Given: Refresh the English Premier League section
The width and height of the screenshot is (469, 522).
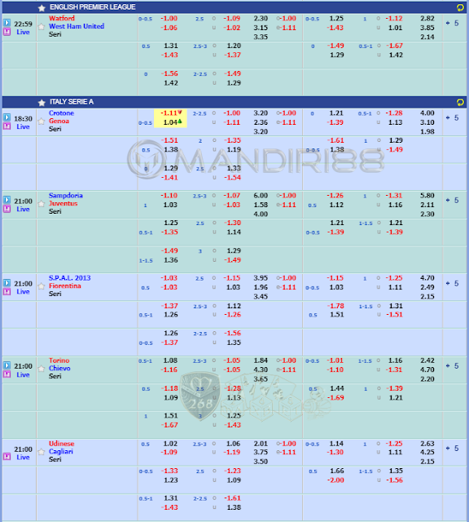Looking at the screenshot, I should coord(460,7).
